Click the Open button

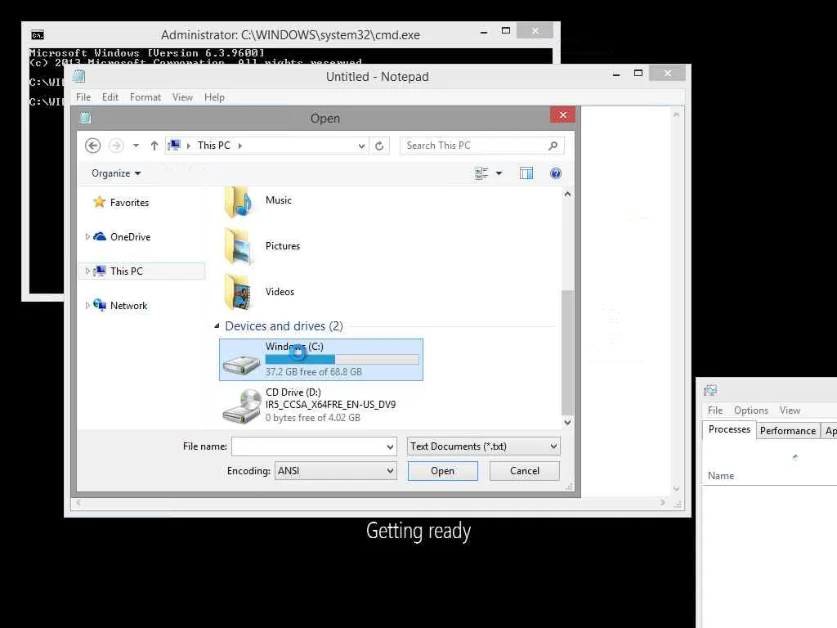click(442, 471)
